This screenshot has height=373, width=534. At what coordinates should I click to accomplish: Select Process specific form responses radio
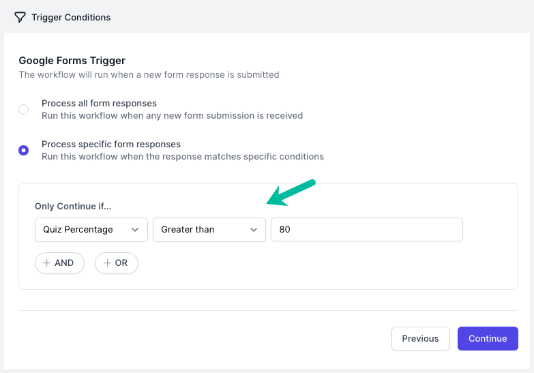(x=23, y=150)
